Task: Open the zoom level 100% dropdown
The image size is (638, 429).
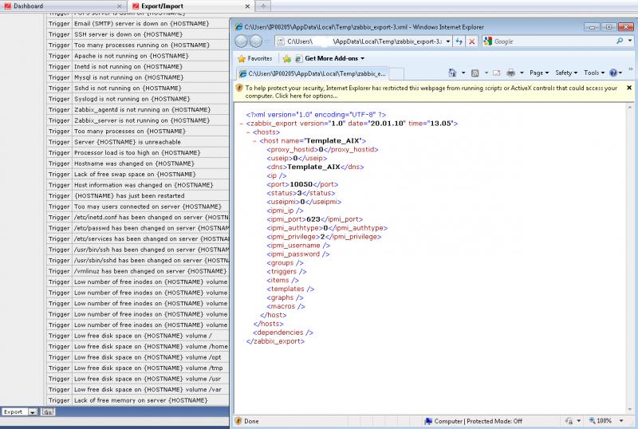Action: 620,420
